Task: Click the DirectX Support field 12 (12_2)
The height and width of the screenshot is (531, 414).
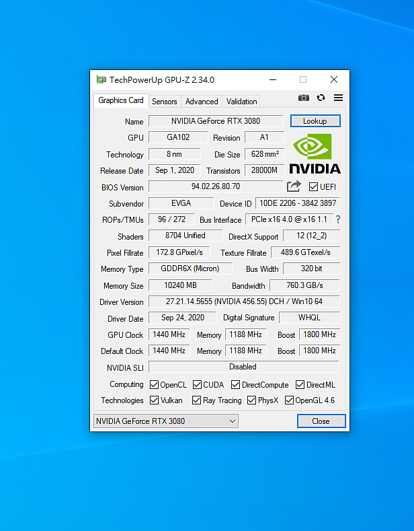Action: pos(312,236)
